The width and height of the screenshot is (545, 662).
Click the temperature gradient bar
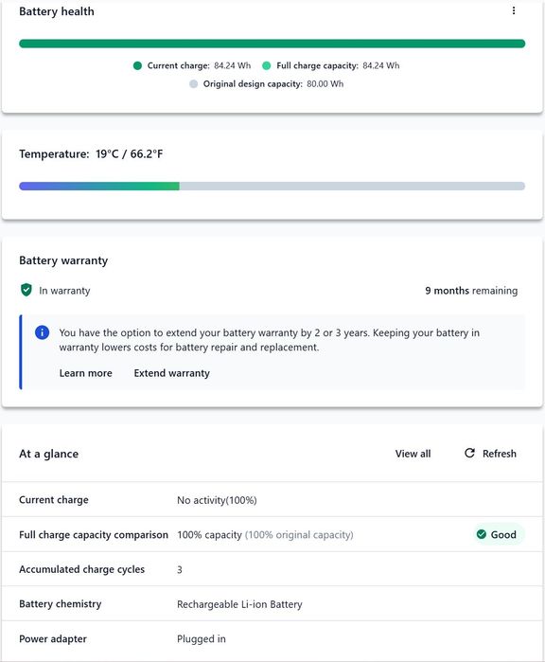click(272, 186)
